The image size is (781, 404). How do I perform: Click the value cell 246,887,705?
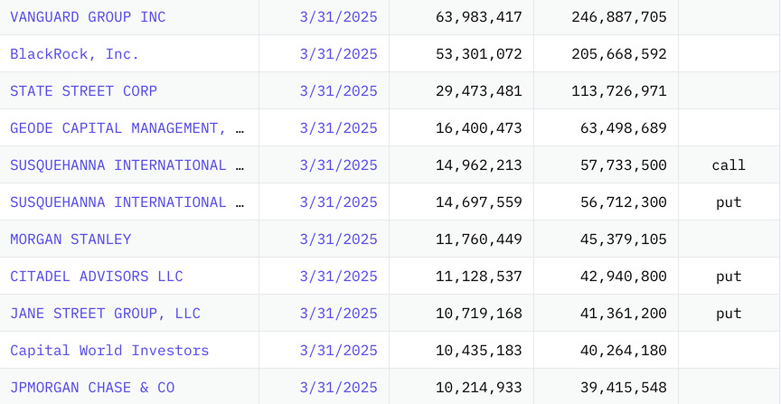click(x=619, y=17)
